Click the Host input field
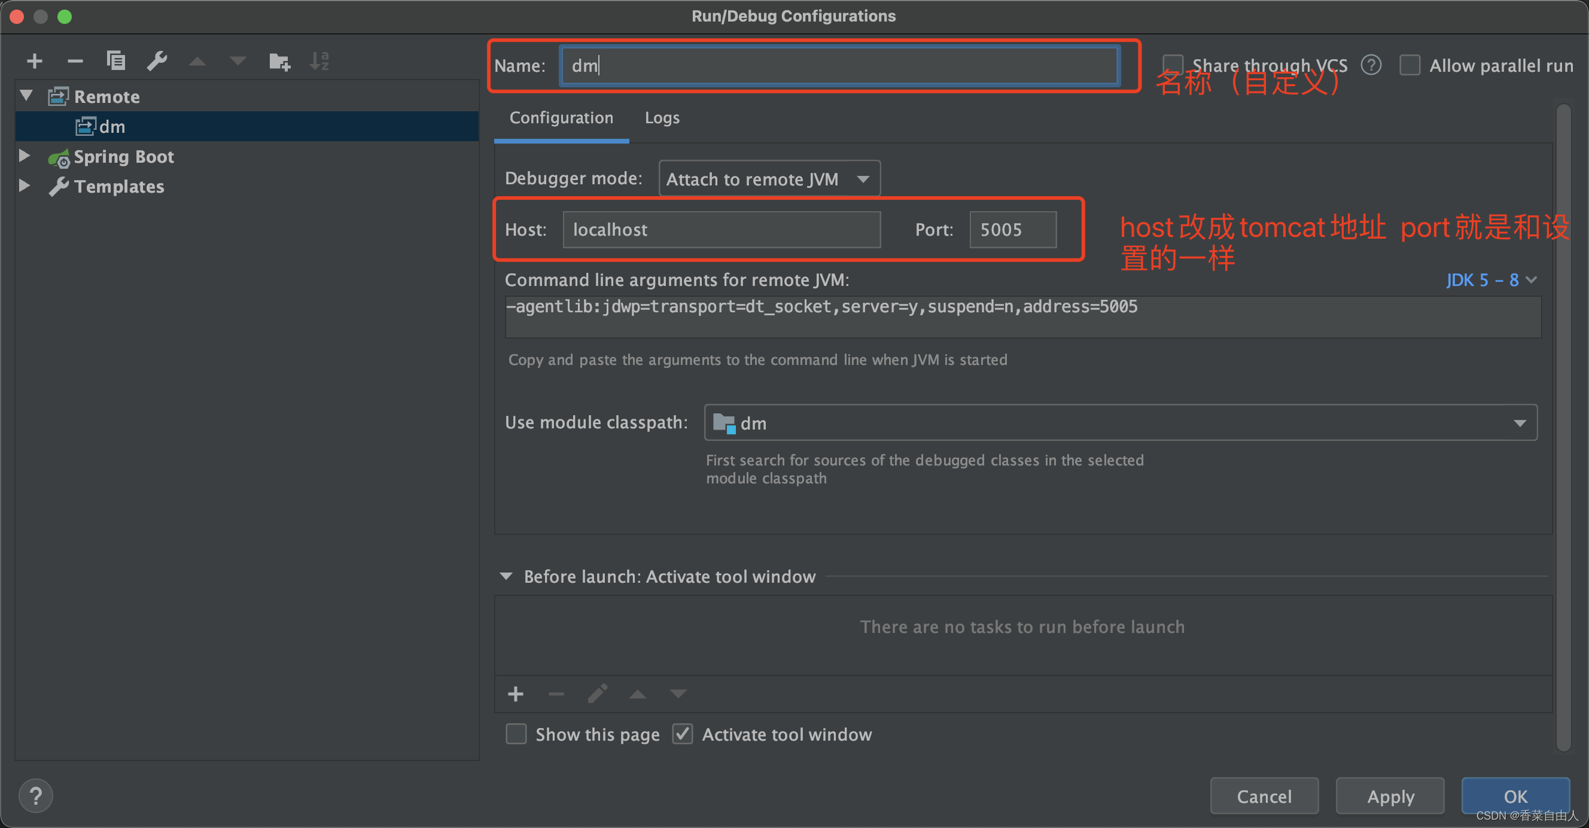The width and height of the screenshot is (1589, 828). tap(721, 230)
